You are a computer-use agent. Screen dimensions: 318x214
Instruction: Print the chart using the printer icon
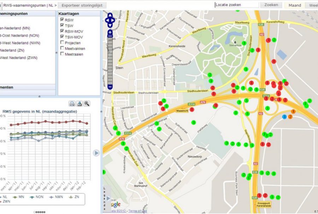click(72, 104)
